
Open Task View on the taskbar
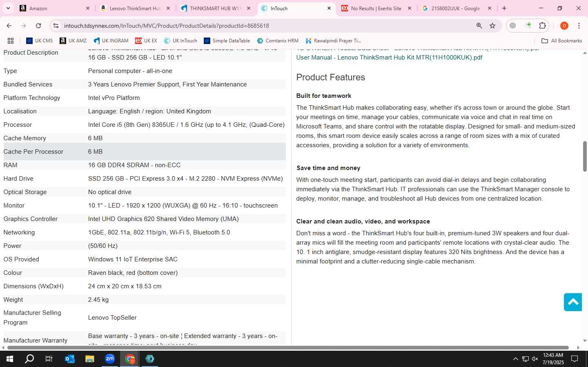[49, 359]
